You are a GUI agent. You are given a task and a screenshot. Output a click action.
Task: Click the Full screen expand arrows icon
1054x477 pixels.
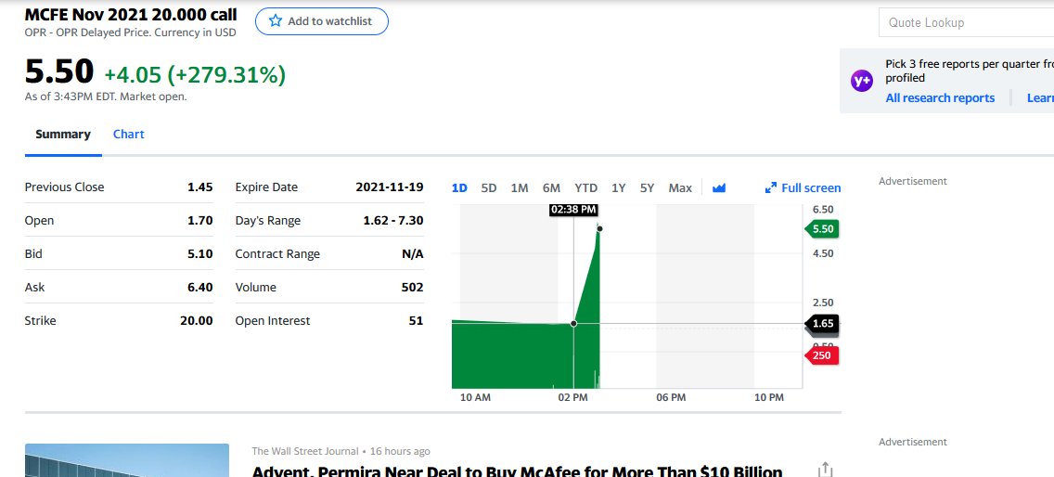click(771, 187)
